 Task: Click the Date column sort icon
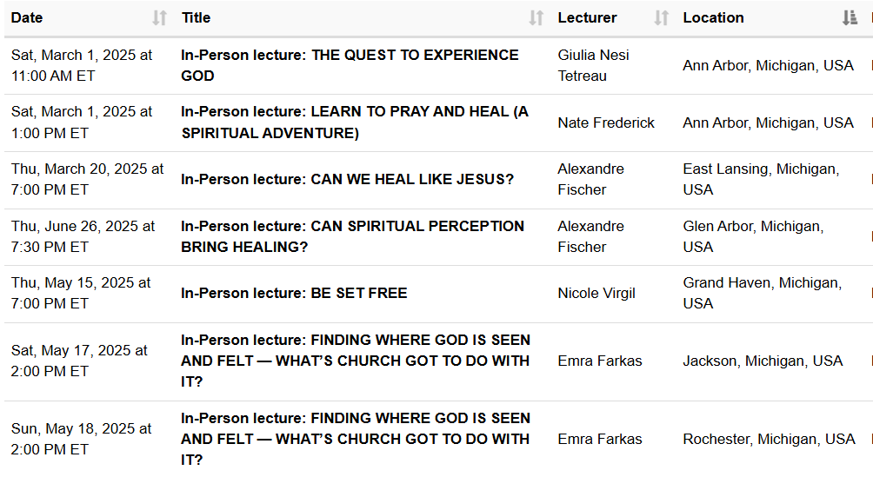click(x=159, y=18)
